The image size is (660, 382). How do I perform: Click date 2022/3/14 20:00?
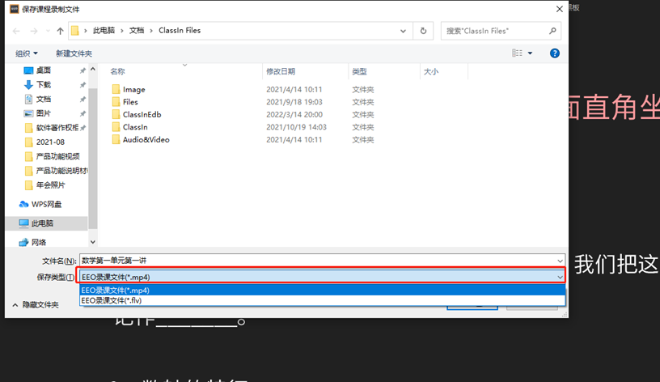point(294,115)
